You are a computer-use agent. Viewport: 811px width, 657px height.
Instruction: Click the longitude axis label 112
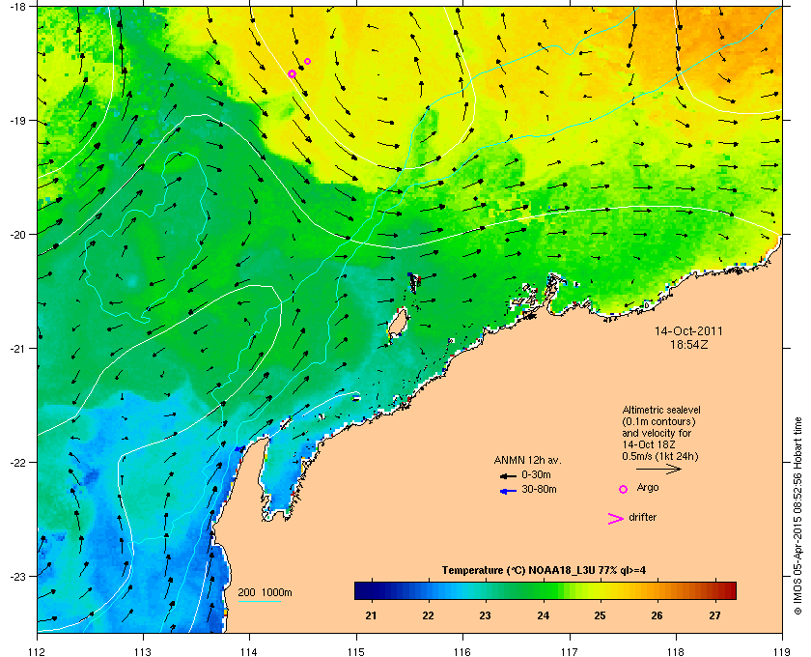[38, 651]
